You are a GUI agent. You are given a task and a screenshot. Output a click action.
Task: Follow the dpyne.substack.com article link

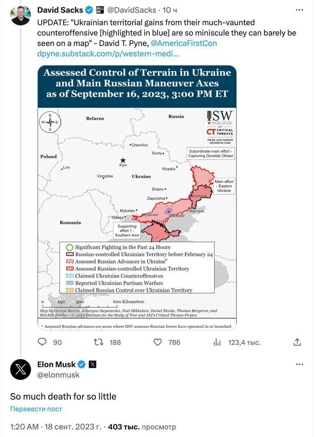coord(108,54)
